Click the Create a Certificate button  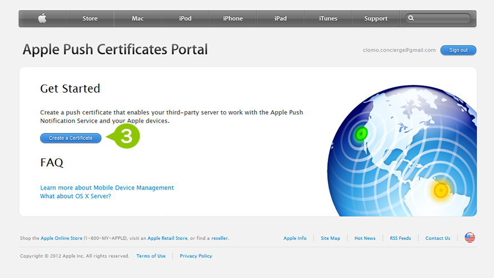point(71,138)
